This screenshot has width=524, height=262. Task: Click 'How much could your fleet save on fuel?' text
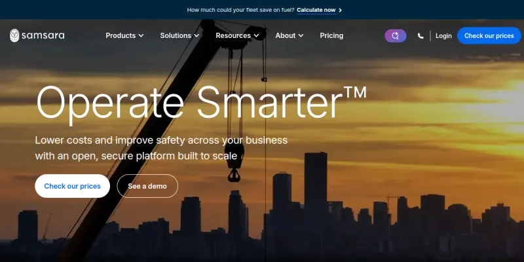[x=240, y=10]
